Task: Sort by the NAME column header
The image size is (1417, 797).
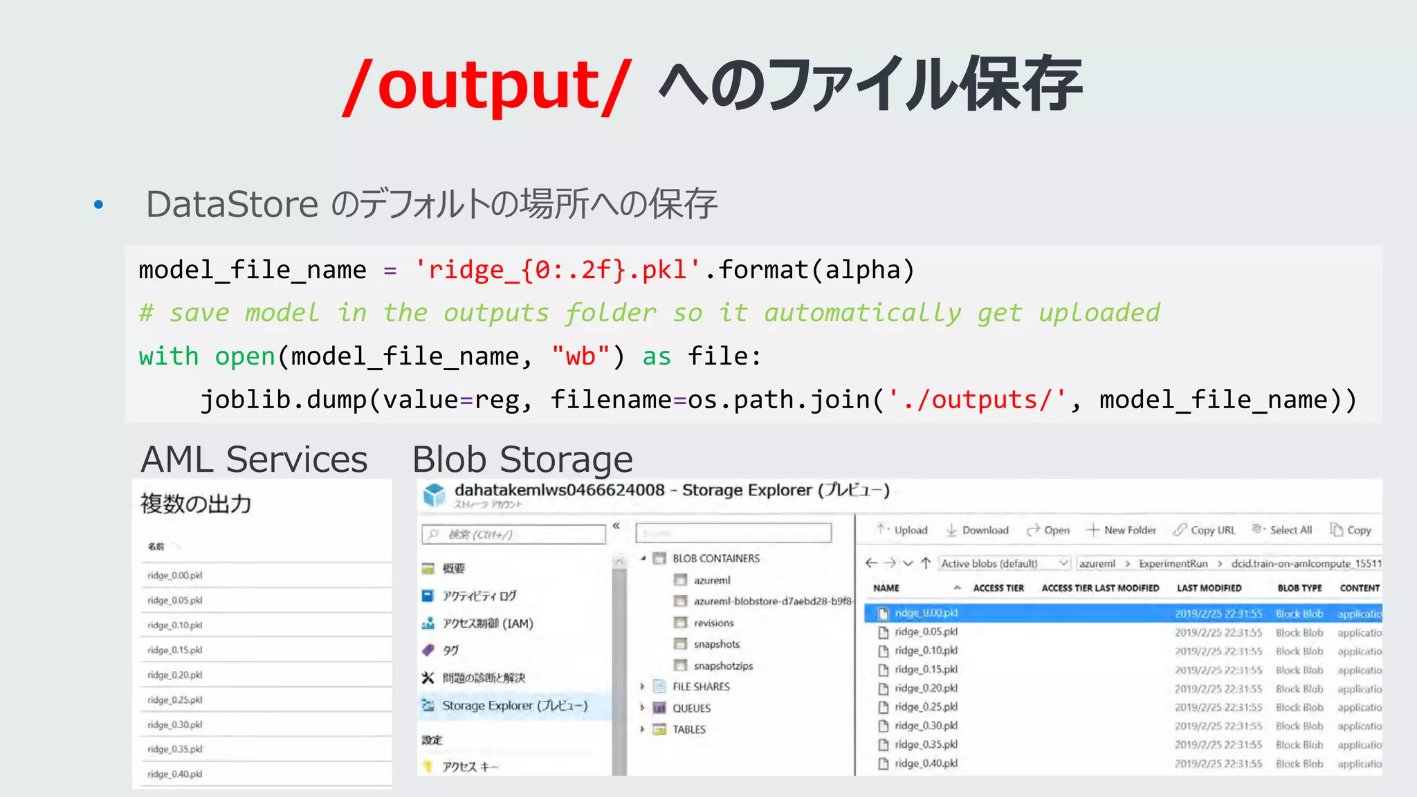Action: point(886,588)
